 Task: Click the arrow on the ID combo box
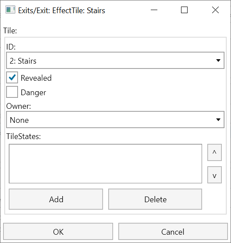[x=218, y=61]
